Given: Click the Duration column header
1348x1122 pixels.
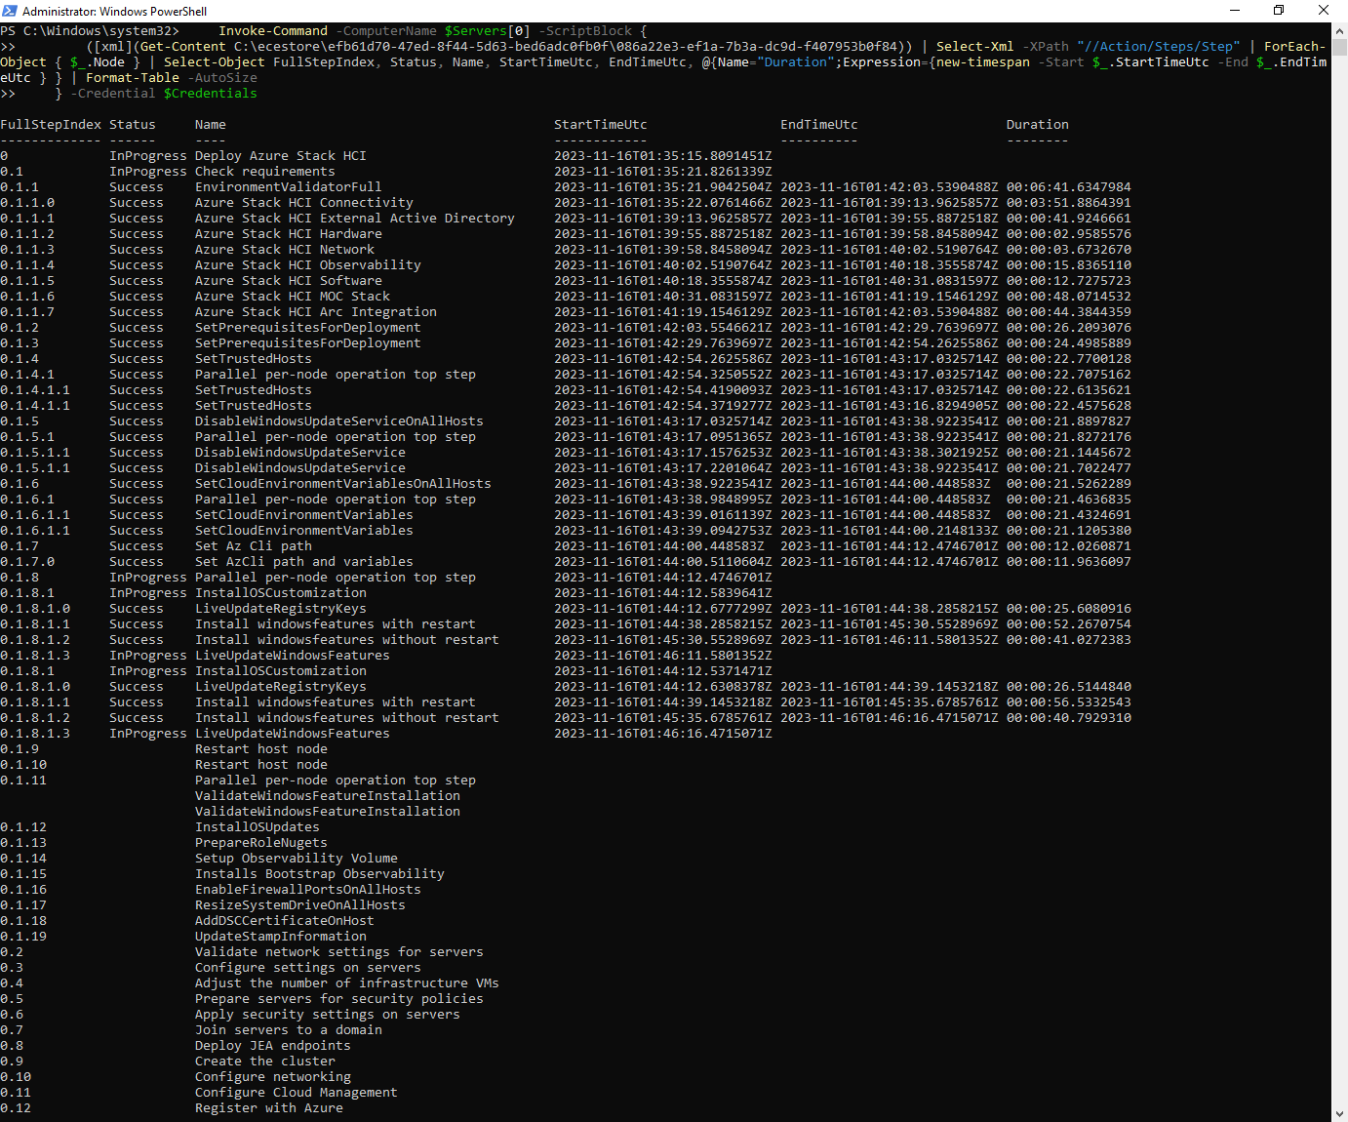Looking at the screenshot, I should (x=1038, y=125).
